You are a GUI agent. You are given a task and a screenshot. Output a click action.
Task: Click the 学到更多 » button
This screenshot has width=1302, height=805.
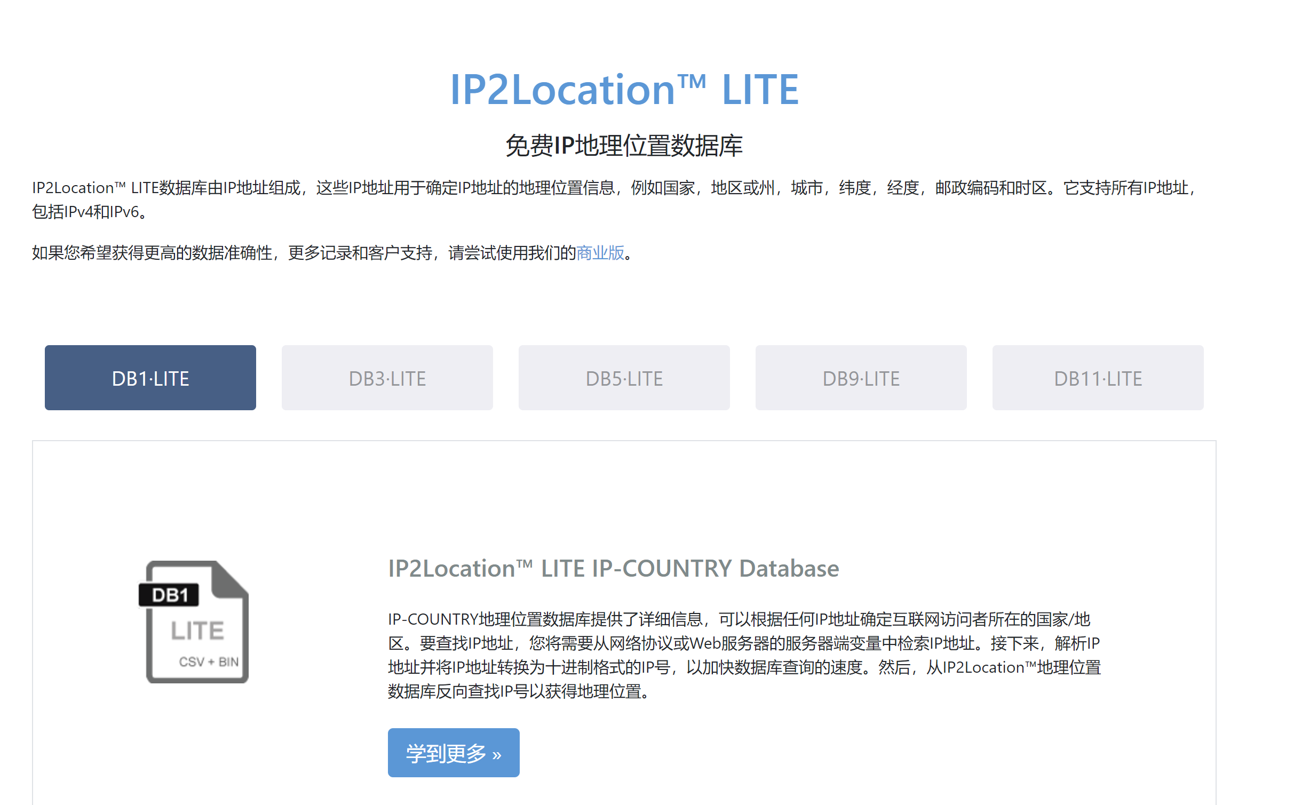click(x=454, y=753)
